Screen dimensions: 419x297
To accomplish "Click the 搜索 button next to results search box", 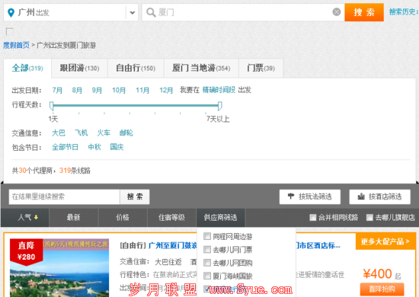I will [x=135, y=196].
